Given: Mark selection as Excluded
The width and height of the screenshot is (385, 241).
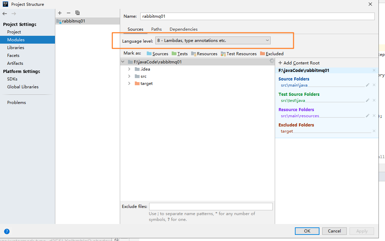Looking at the screenshot, I should point(272,54).
